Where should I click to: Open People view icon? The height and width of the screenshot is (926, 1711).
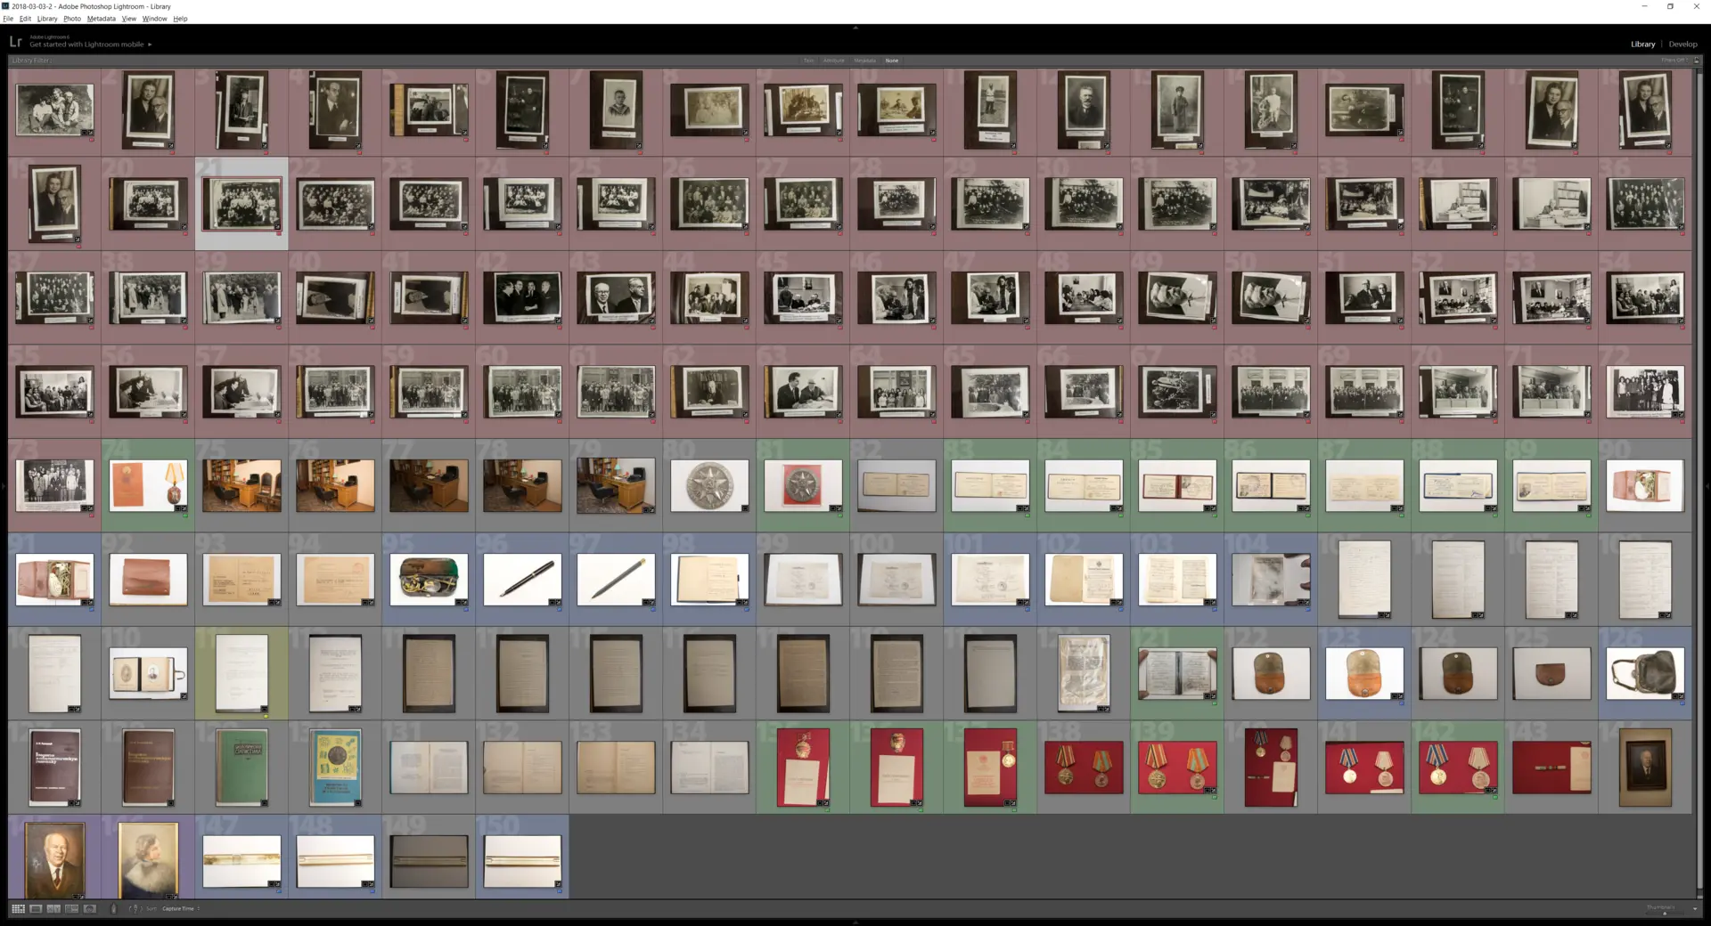89,909
